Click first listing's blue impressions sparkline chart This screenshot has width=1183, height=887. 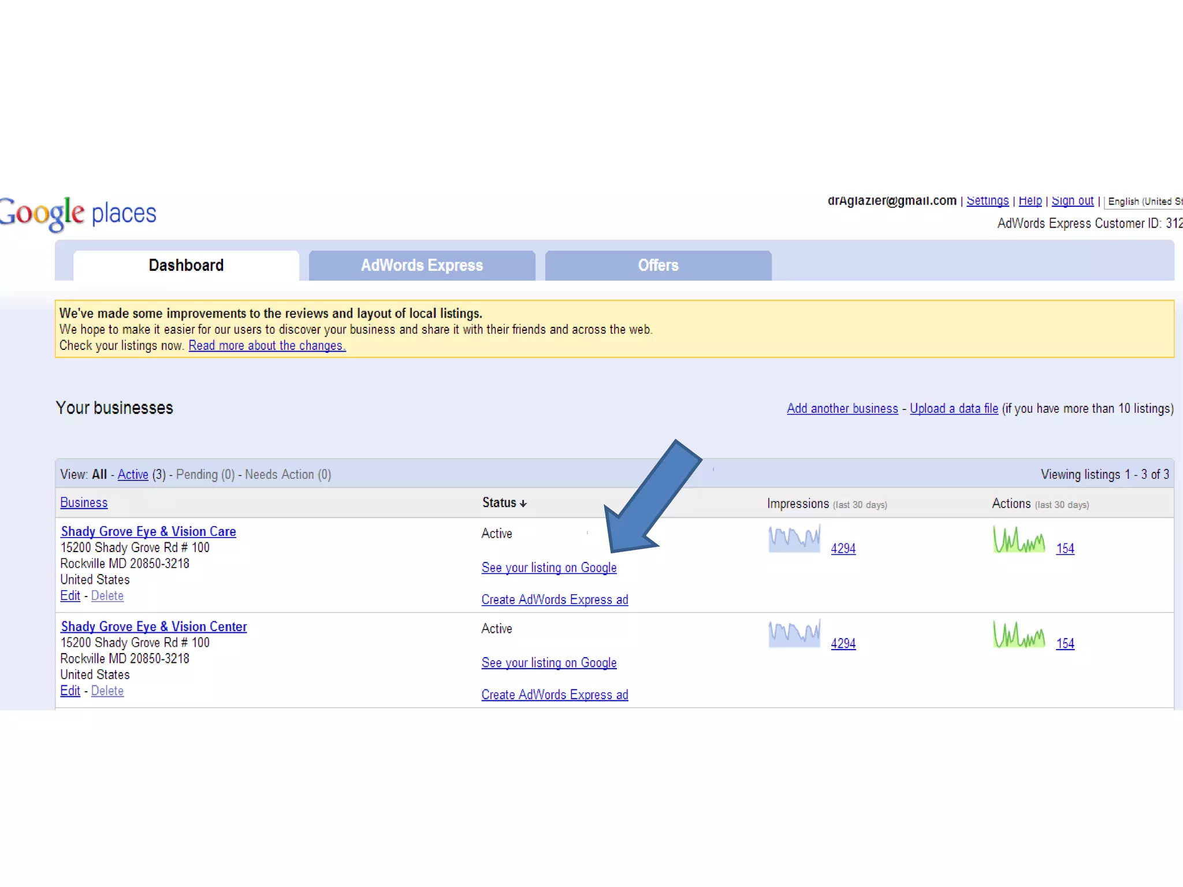794,539
